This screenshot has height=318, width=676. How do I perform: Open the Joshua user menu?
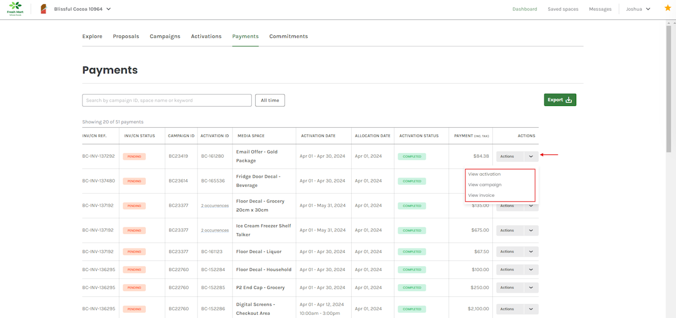[x=638, y=9]
